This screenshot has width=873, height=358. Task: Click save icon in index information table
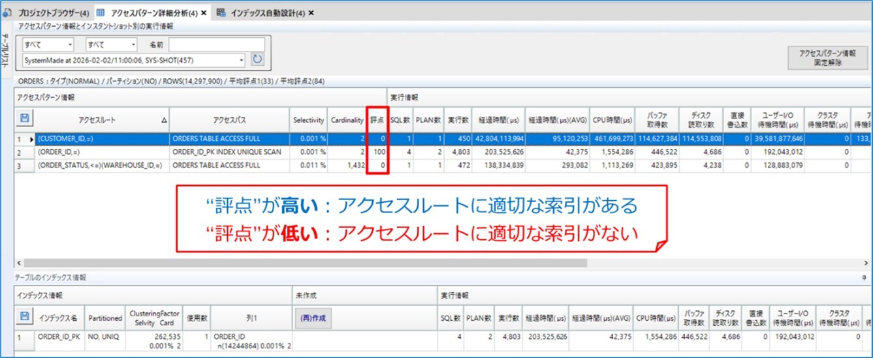pos(25,317)
